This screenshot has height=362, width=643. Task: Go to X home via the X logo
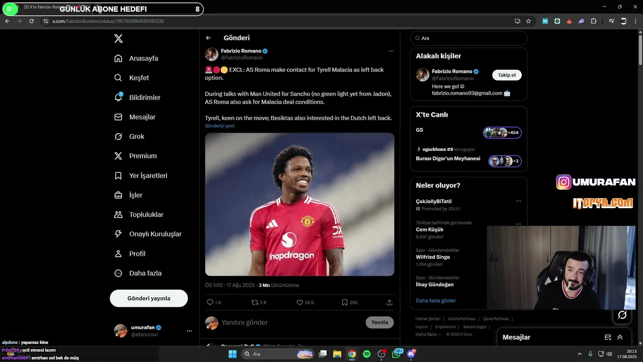[118, 39]
